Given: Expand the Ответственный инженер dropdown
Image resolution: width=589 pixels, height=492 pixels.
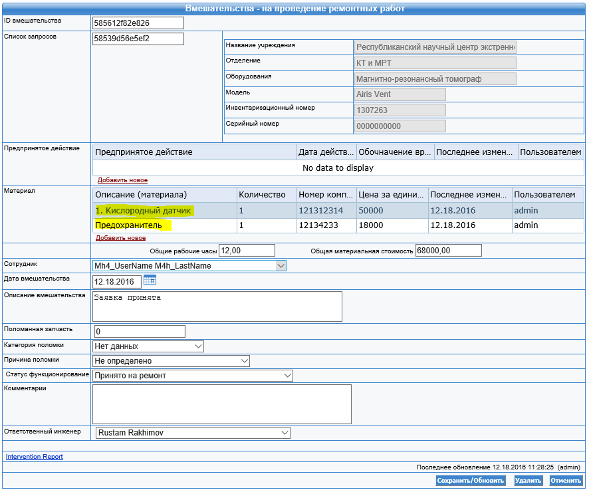Looking at the screenshot, I should (193, 433).
